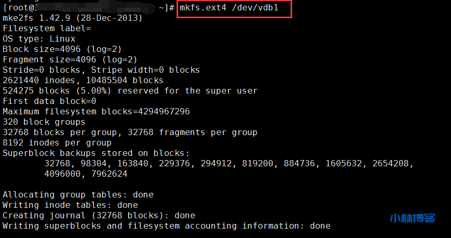Click the Fragment size=4096 line
Image resolution: width=451 pixels, height=238 pixels.
tap(70, 60)
